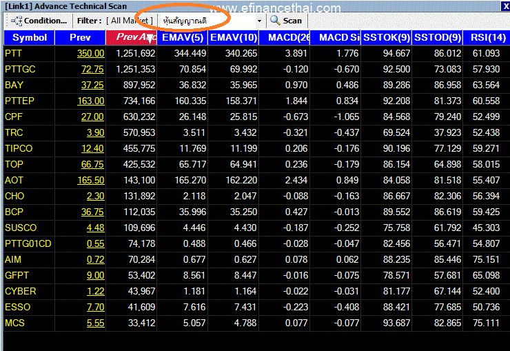Select the GFPT symbol
The height and width of the screenshot is (351, 510).
click(x=17, y=276)
